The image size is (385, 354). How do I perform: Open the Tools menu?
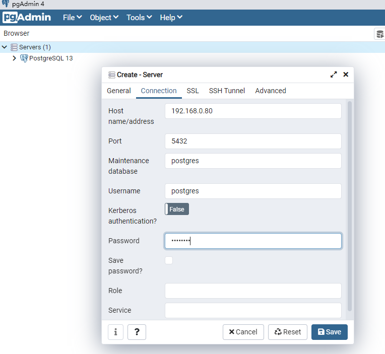pyautogui.click(x=139, y=18)
